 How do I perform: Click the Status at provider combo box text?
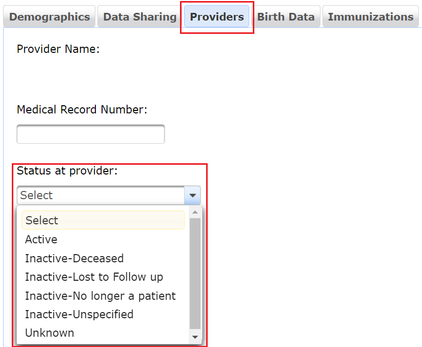[x=101, y=195]
